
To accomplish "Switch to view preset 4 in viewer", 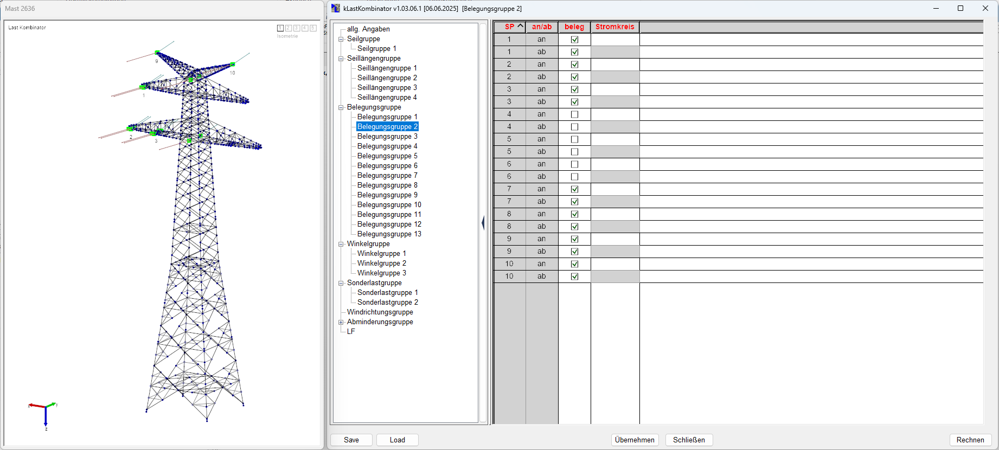I will [305, 28].
